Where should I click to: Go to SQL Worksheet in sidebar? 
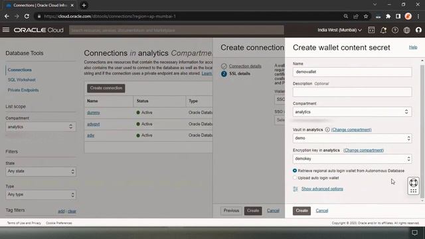22,80
